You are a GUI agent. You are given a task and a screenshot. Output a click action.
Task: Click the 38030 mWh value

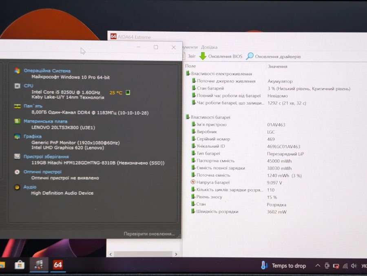click(279, 168)
